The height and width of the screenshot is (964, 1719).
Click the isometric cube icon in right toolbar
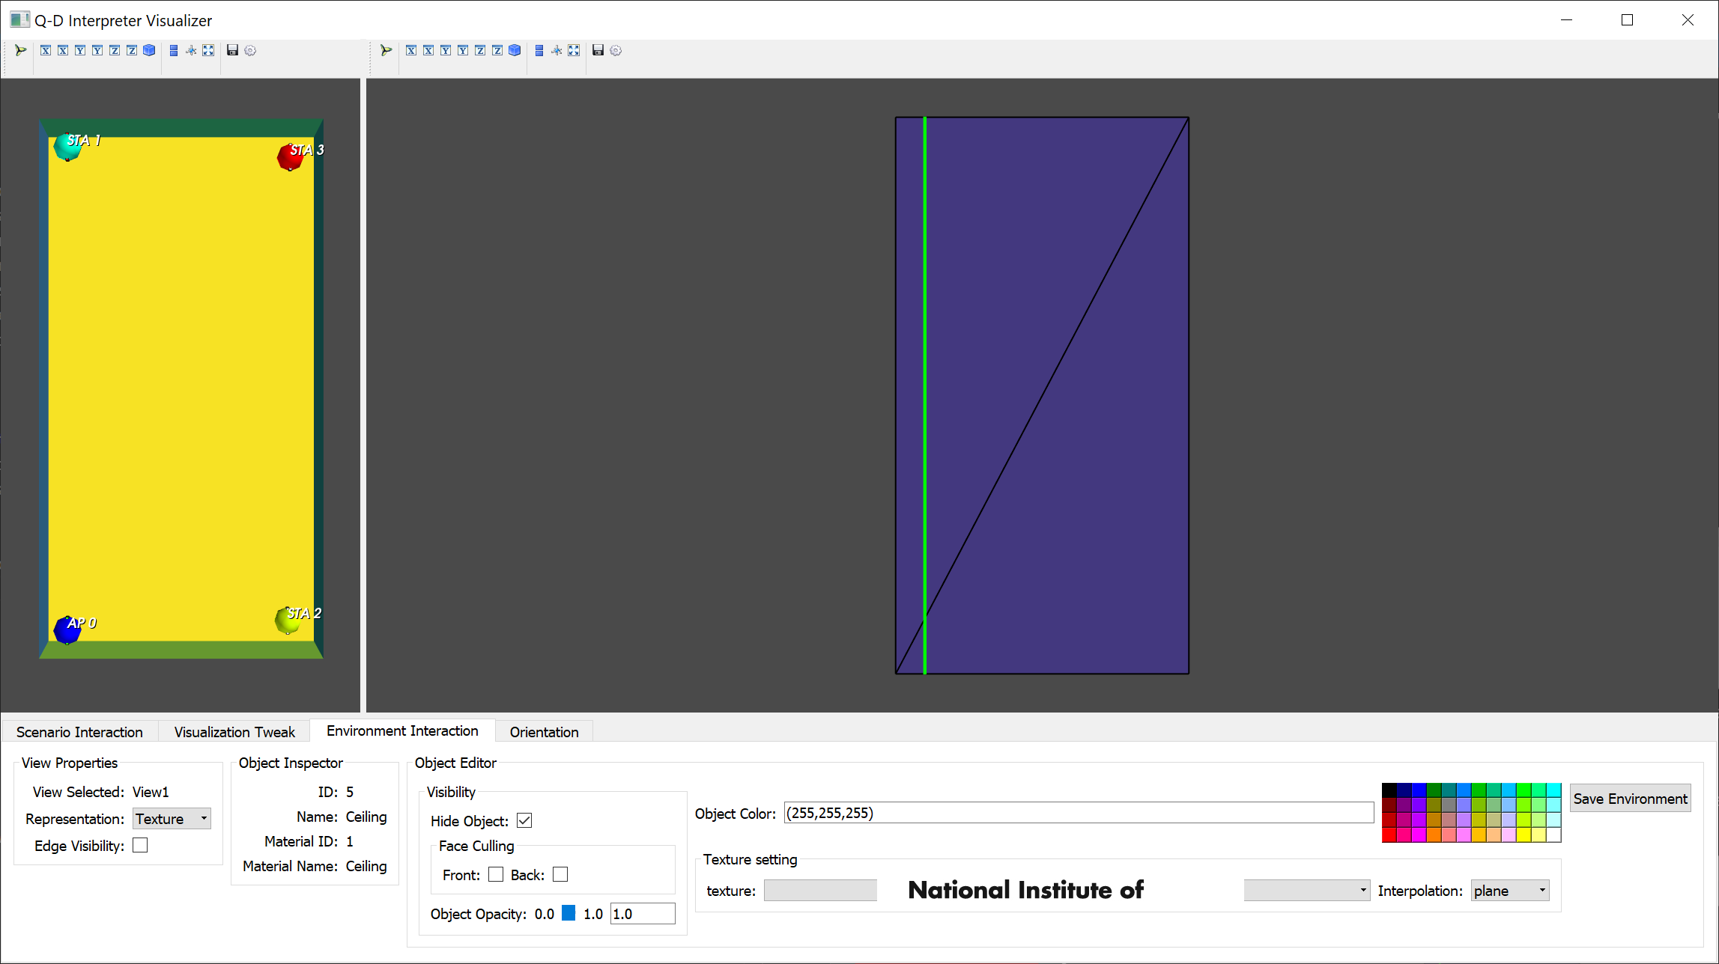515,50
